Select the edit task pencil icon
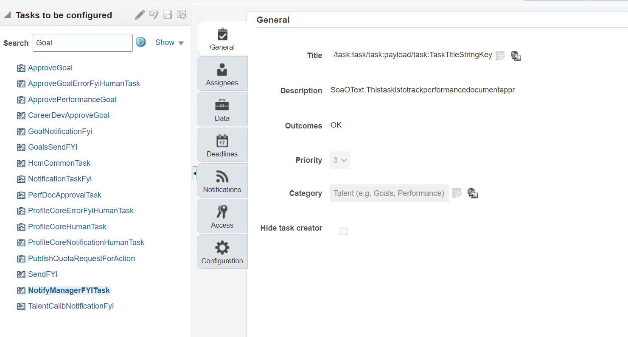Screen dimensions: 628x337 [x=140, y=14]
